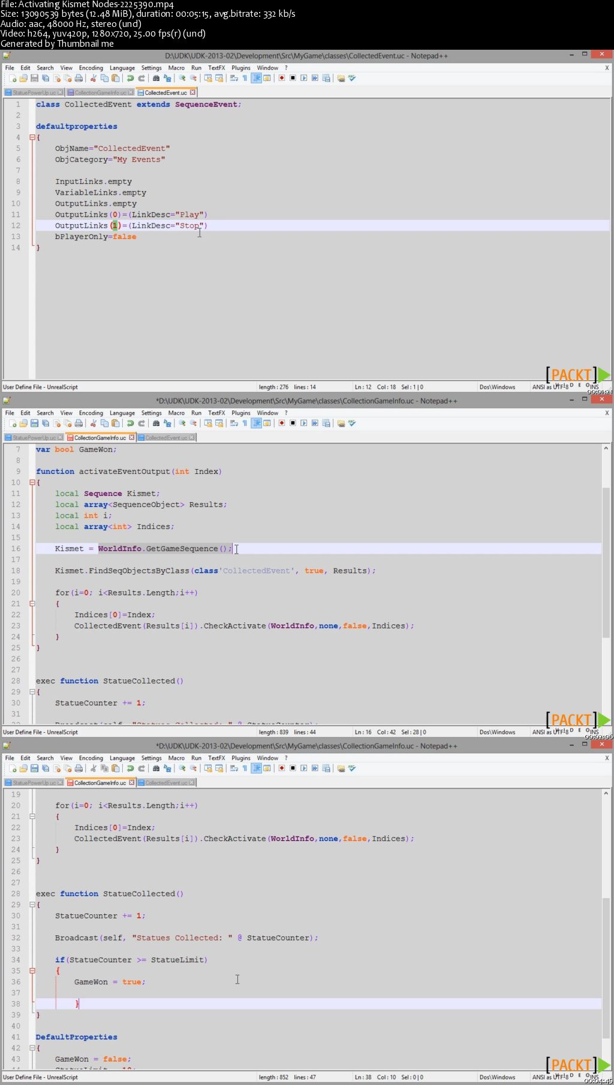Open Plugins menu in bottom window
This screenshot has height=1085, width=614.
click(241, 758)
